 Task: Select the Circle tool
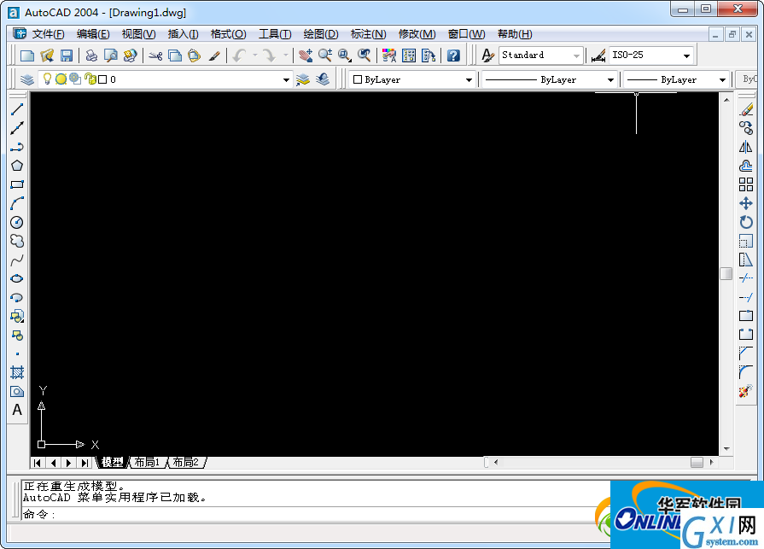pyautogui.click(x=17, y=222)
